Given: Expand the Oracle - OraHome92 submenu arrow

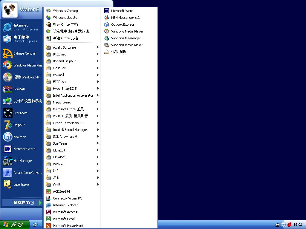Looking at the screenshot, I should point(98,123).
